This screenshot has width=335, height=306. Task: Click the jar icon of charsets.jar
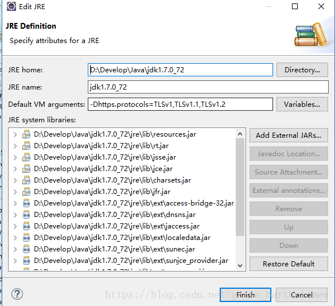pos(26,180)
